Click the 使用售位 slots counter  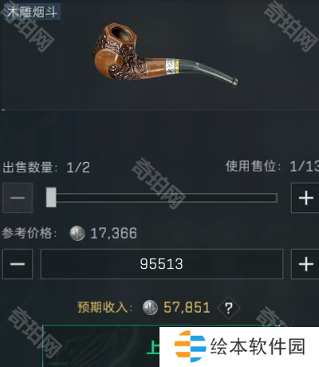pos(272,167)
